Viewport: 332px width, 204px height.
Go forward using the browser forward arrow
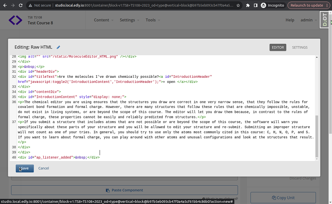(x=13, y=5)
